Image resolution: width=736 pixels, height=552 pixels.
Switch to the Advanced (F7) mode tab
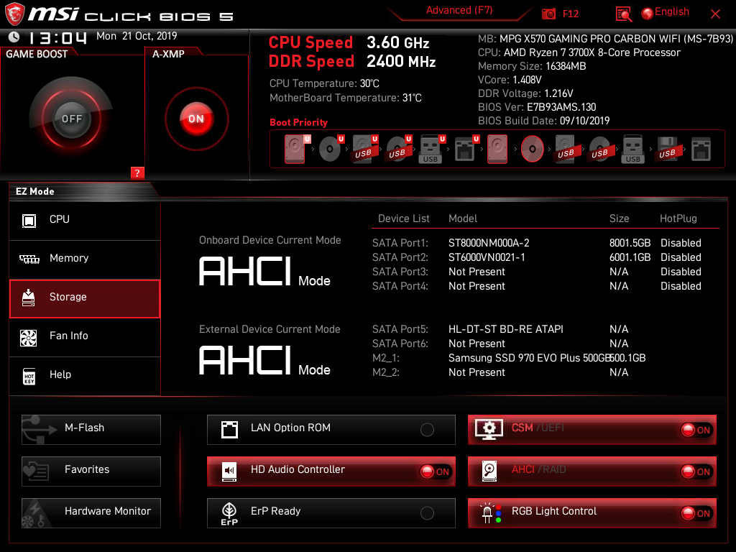(x=459, y=10)
